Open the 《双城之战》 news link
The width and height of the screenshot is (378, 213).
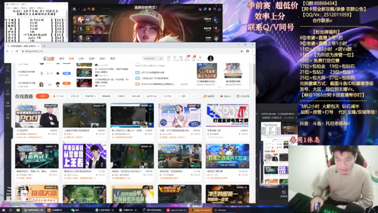[x=155, y=78]
